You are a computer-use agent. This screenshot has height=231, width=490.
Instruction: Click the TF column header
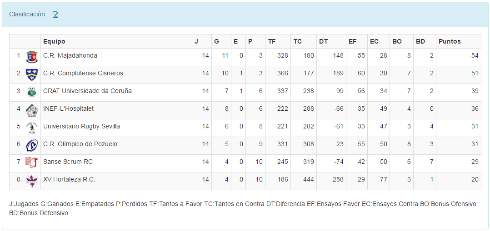click(272, 42)
